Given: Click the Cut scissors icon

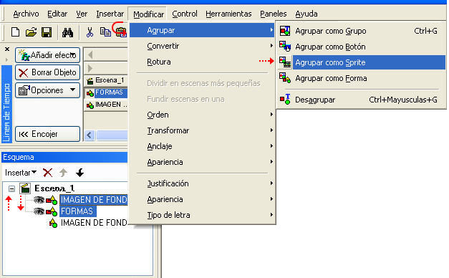Looking at the screenshot, I should (90, 32).
